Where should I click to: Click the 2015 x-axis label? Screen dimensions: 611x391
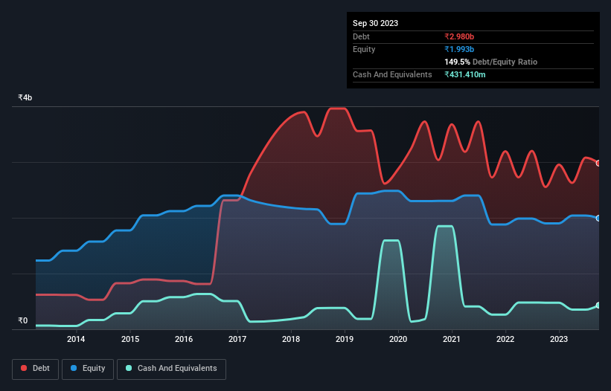[x=130, y=339]
